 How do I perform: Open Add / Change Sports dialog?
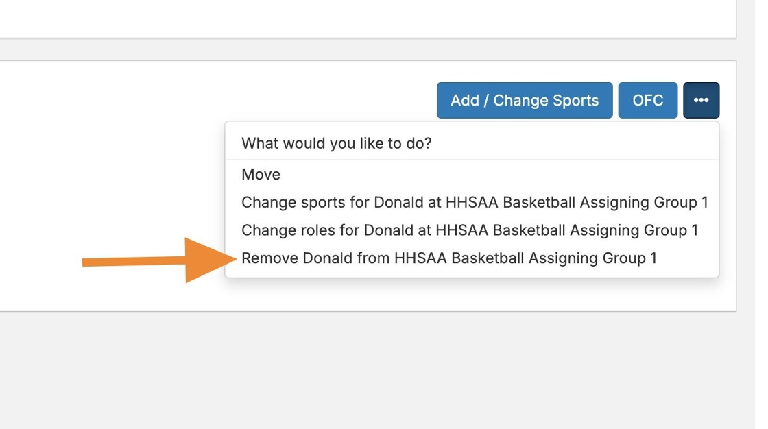pyautogui.click(x=524, y=100)
